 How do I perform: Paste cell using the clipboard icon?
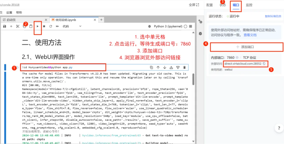pyautogui.click(x=31, y=27)
